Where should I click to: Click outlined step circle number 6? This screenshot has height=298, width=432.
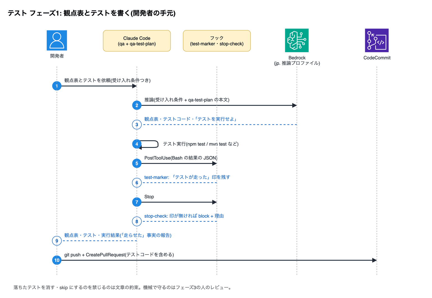(137, 183)
